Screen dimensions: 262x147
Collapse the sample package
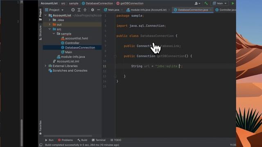(x=54, y=33)
